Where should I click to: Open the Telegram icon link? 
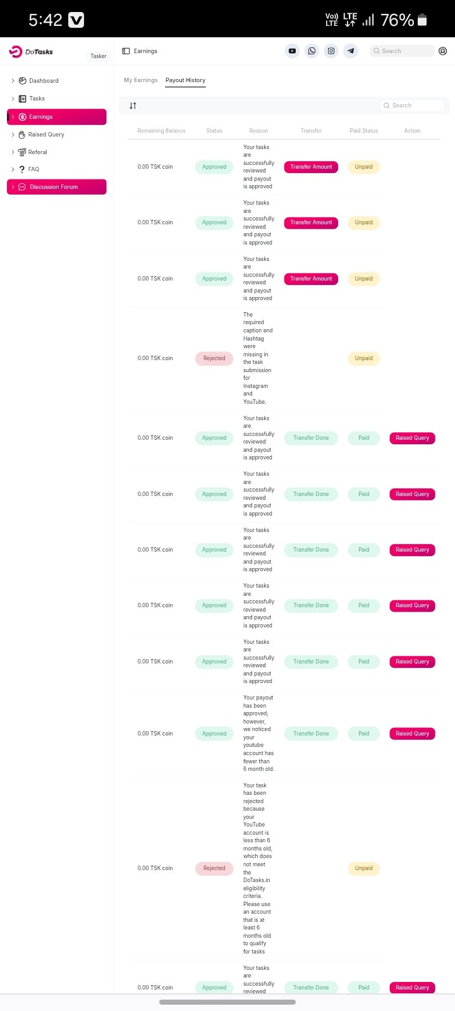pos(351,51)
